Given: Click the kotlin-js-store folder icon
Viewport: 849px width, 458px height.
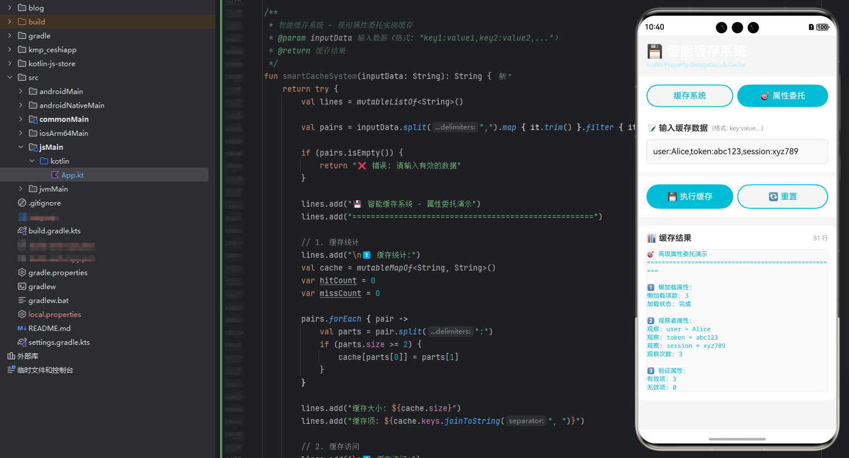Looking at the screenshot, I should [22, 64].
